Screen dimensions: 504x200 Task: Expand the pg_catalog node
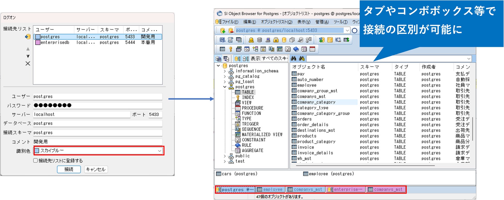225,76
